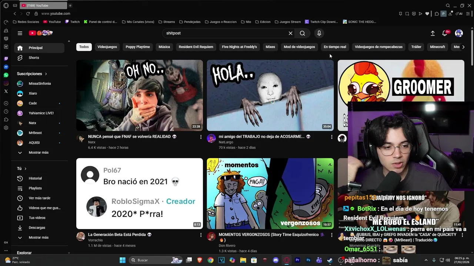Open Twitch Clip Downloader bookmark

pos(321,22)
